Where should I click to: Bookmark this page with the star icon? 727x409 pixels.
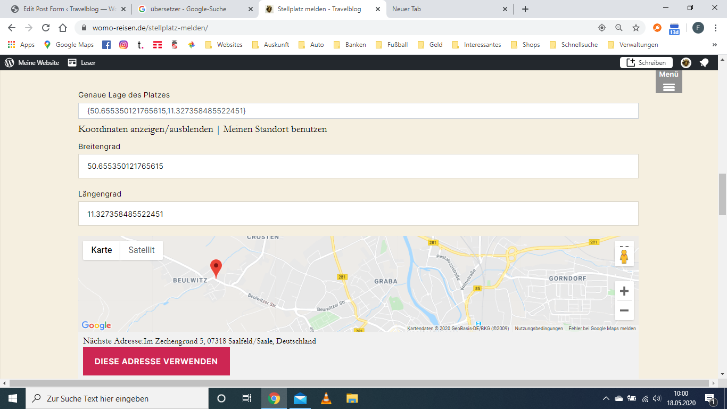click(x=635, y=28)
